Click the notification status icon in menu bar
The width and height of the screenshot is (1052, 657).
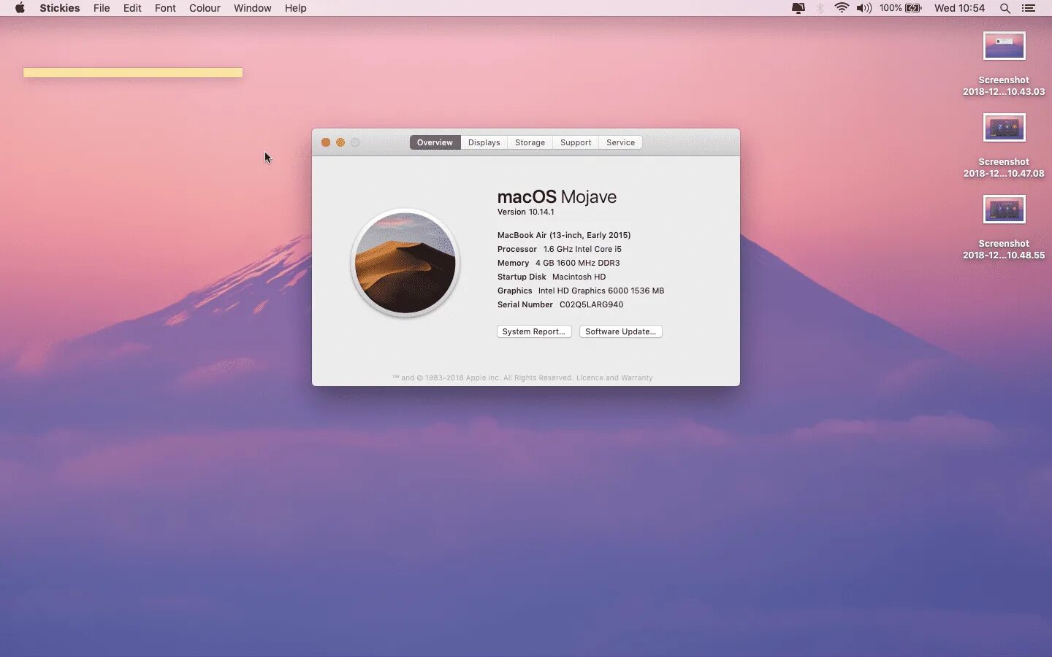(798, 8)
